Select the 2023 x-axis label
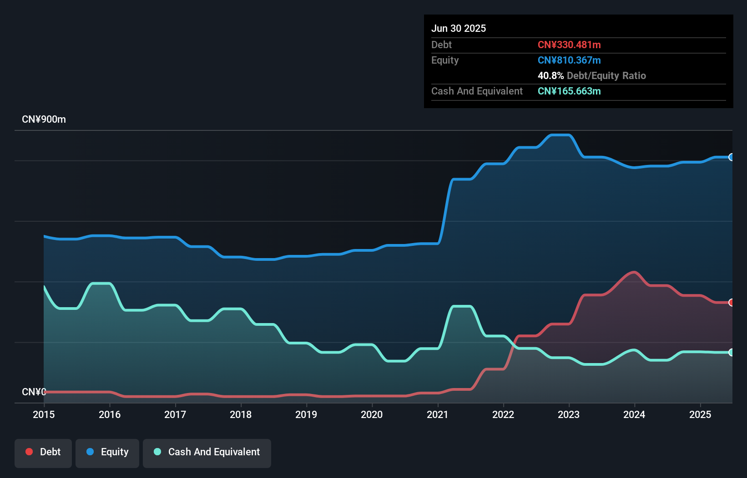Image resolution: width=747 pixels, height=478 pixels. click(x=569, y=414)
